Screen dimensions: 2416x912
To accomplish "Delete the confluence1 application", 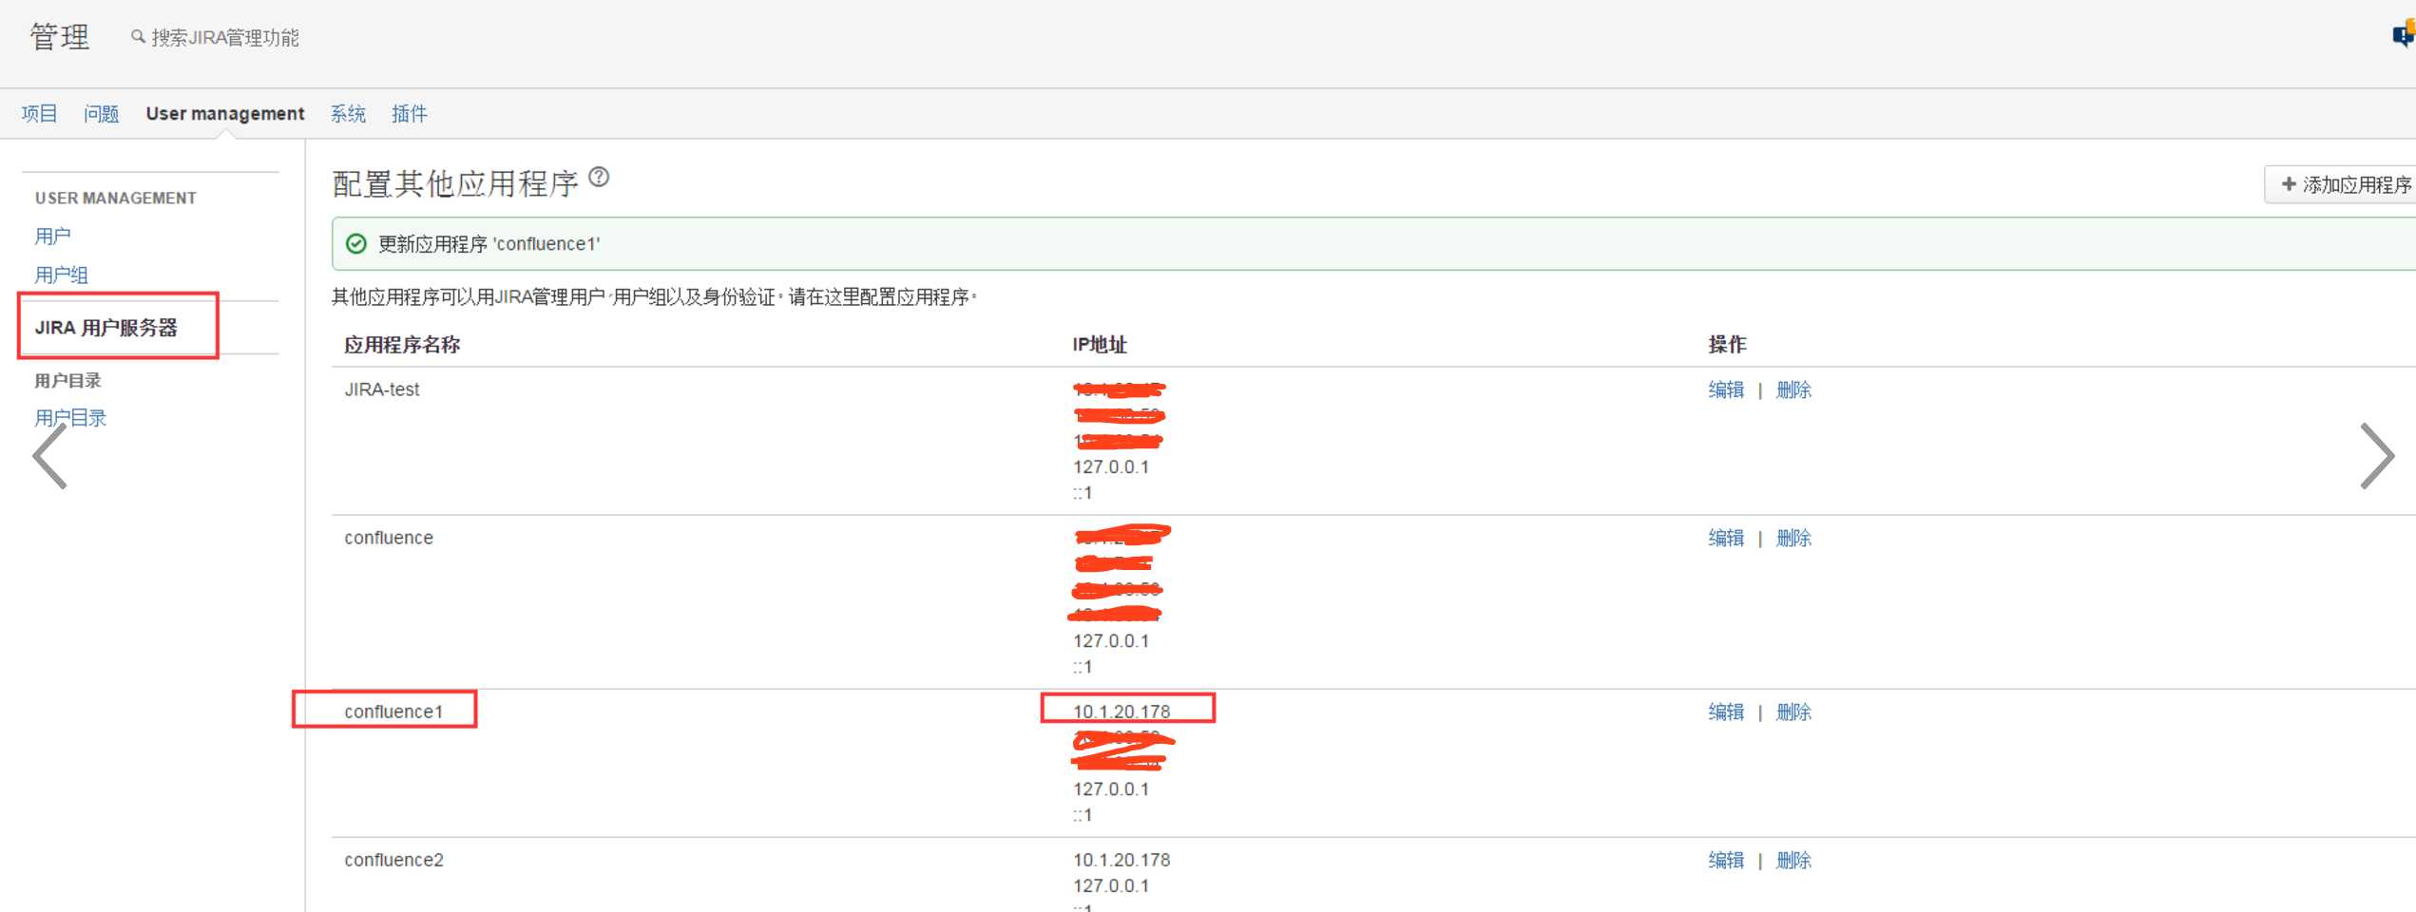I will click(x=1793, y=712).
